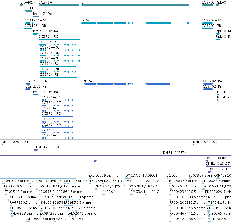Click the DME1-001I18 clone label
This screenshot has width=231, height=223.
tap(48, 147)
